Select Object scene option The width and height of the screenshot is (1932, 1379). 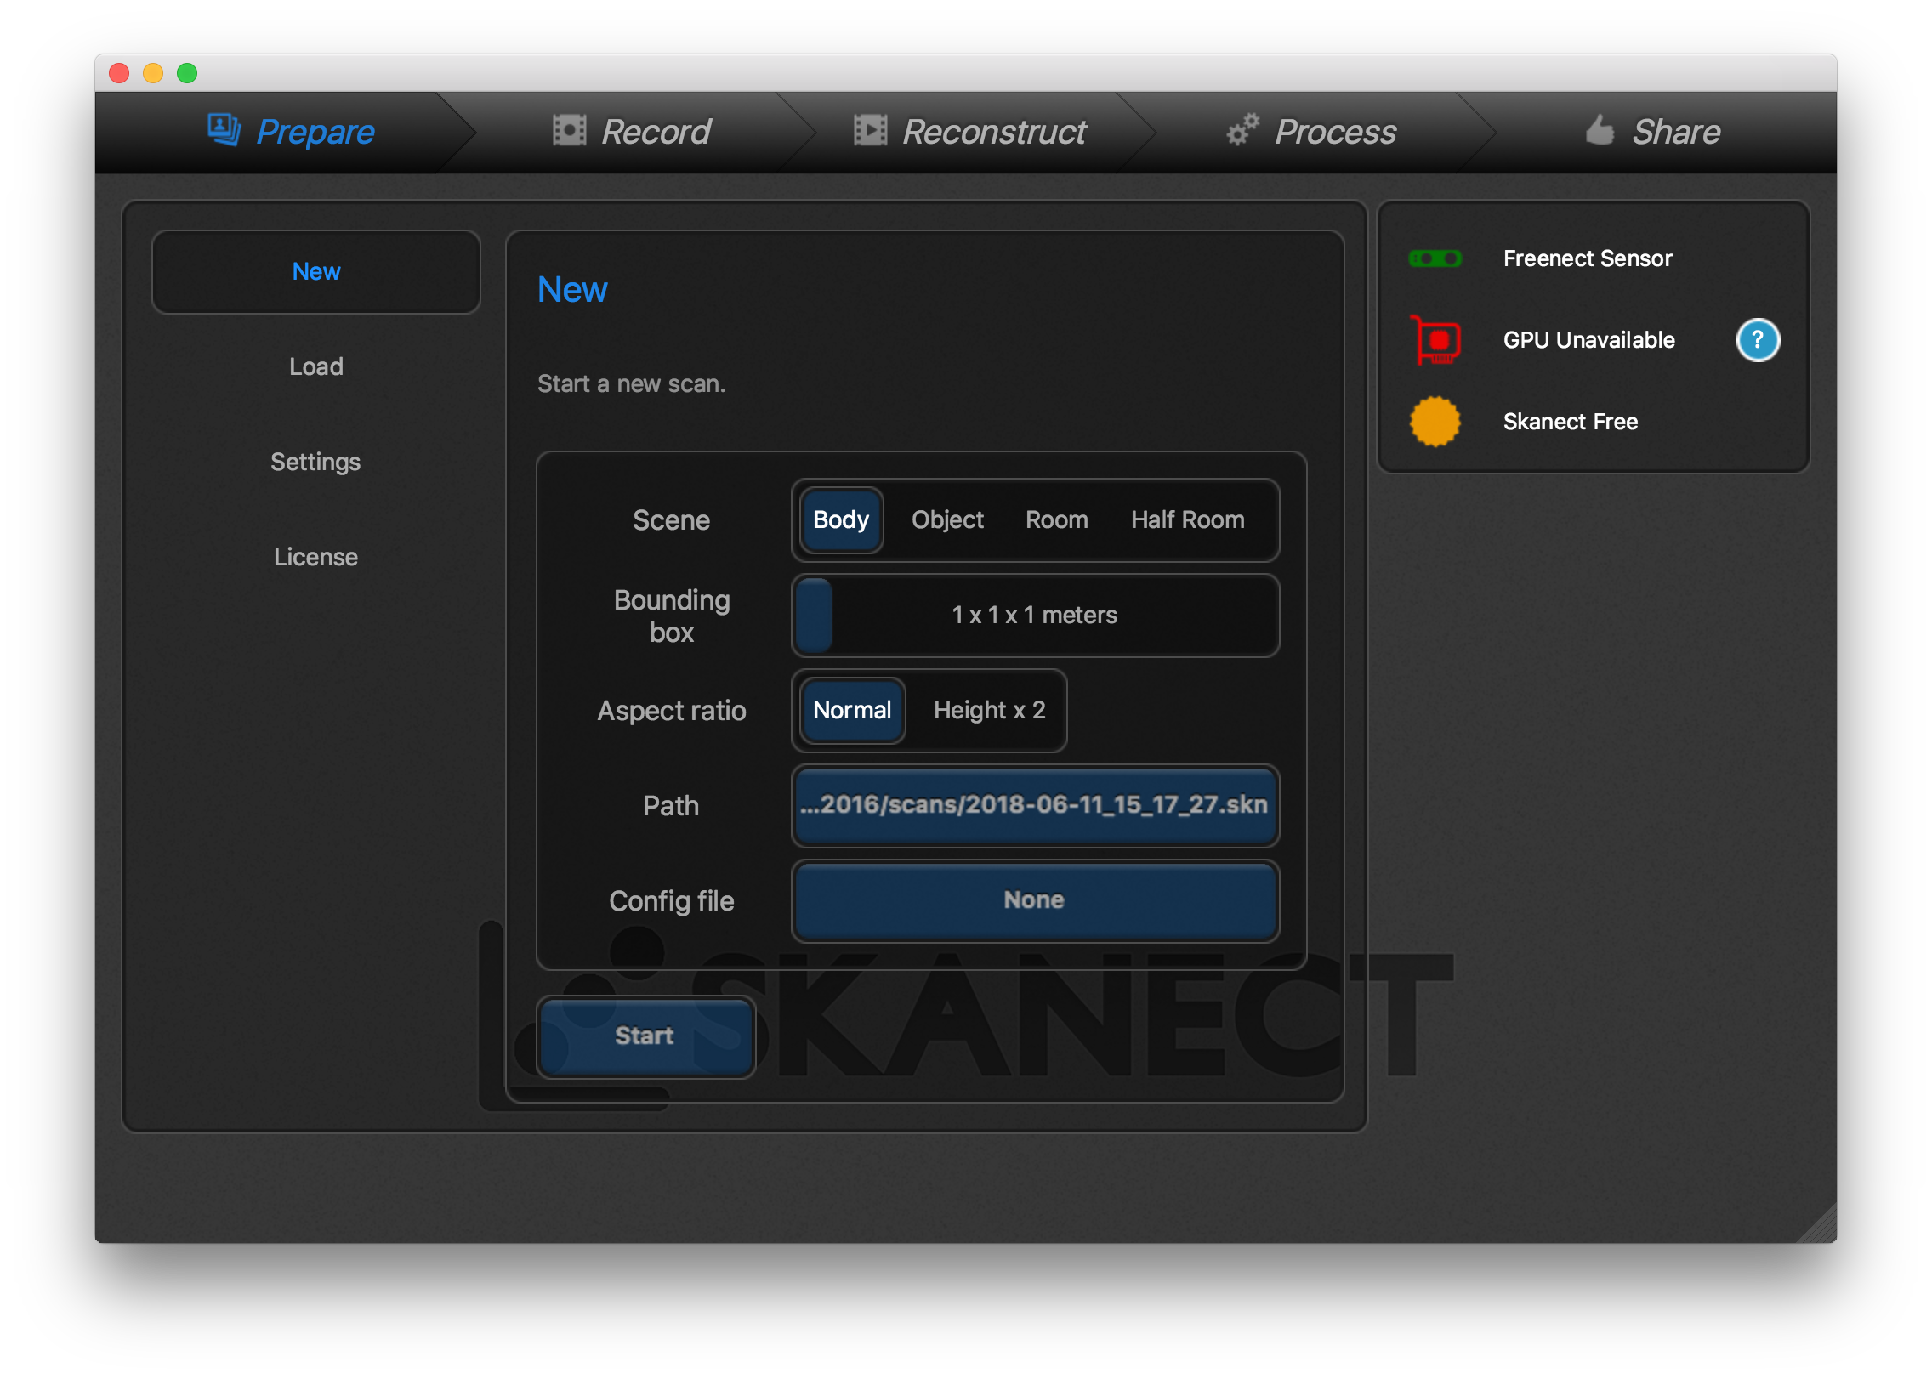(947, 519)
